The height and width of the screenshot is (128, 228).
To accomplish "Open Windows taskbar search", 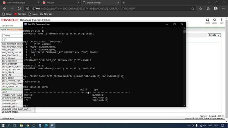I will (9, 126).
